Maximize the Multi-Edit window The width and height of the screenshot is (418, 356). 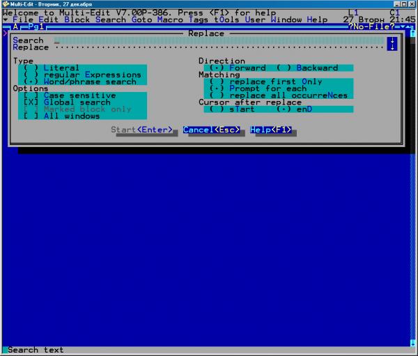click(x=404, y=4)
